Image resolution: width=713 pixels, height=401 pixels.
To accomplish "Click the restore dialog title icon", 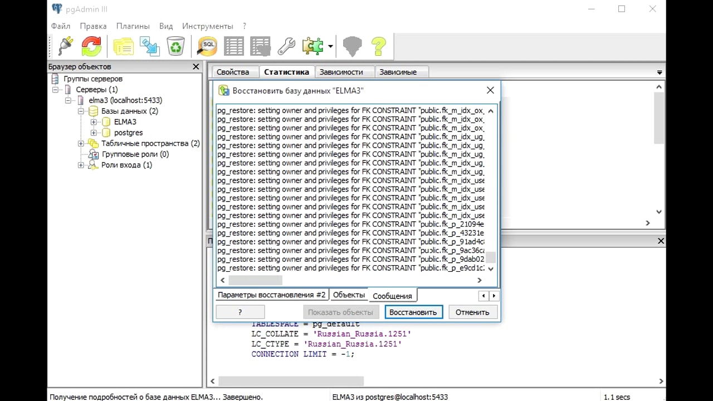I will [223, 90].
